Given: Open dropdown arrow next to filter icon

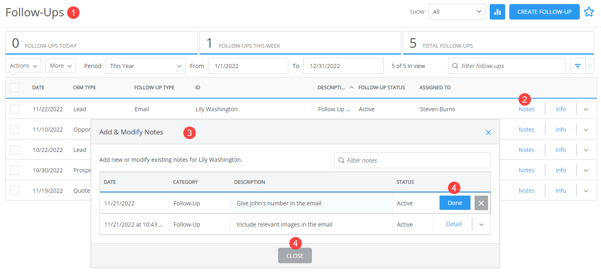Looking at the screenshot, I should pos(590,66).
